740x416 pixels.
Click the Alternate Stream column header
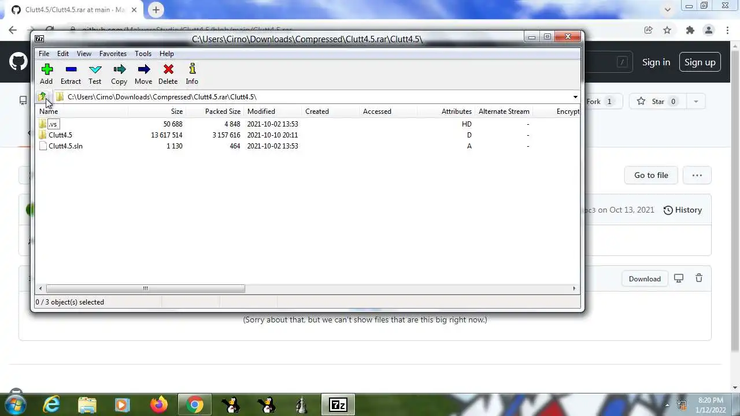click(x=504, y=111)
